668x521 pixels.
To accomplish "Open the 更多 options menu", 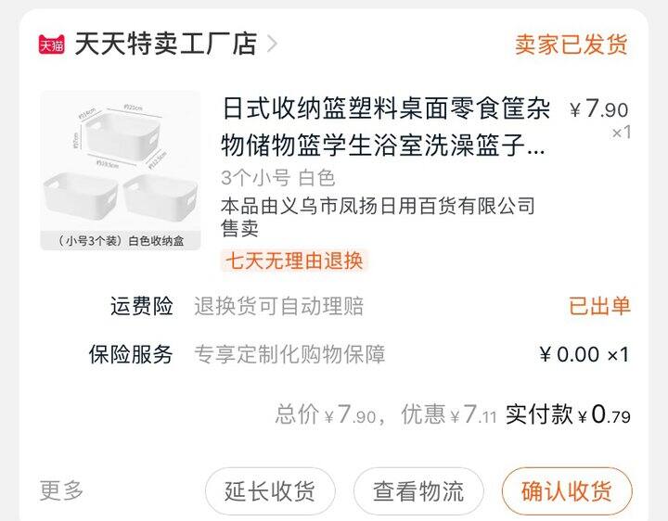I will tap(61, 490).
